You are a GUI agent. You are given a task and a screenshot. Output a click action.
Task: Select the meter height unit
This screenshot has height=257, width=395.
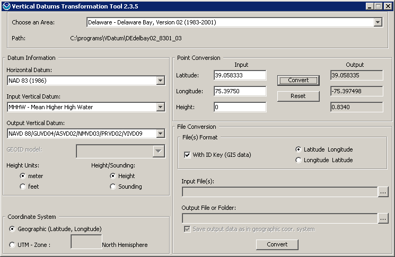(23, 176)
